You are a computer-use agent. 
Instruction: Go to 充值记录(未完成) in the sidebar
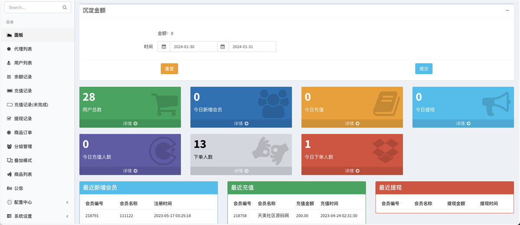(x=31, y=105)
